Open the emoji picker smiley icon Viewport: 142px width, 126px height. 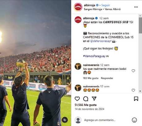(x=134, y=120)
